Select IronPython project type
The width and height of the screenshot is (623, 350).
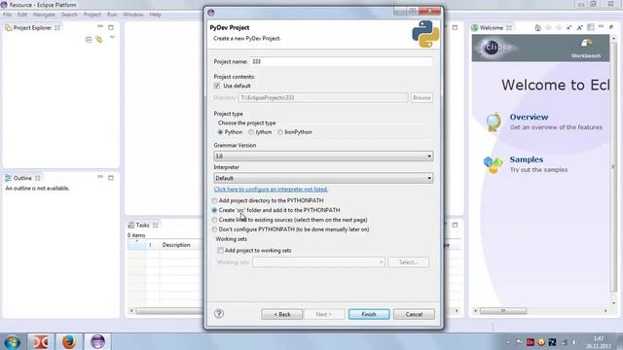coord(280,132)
